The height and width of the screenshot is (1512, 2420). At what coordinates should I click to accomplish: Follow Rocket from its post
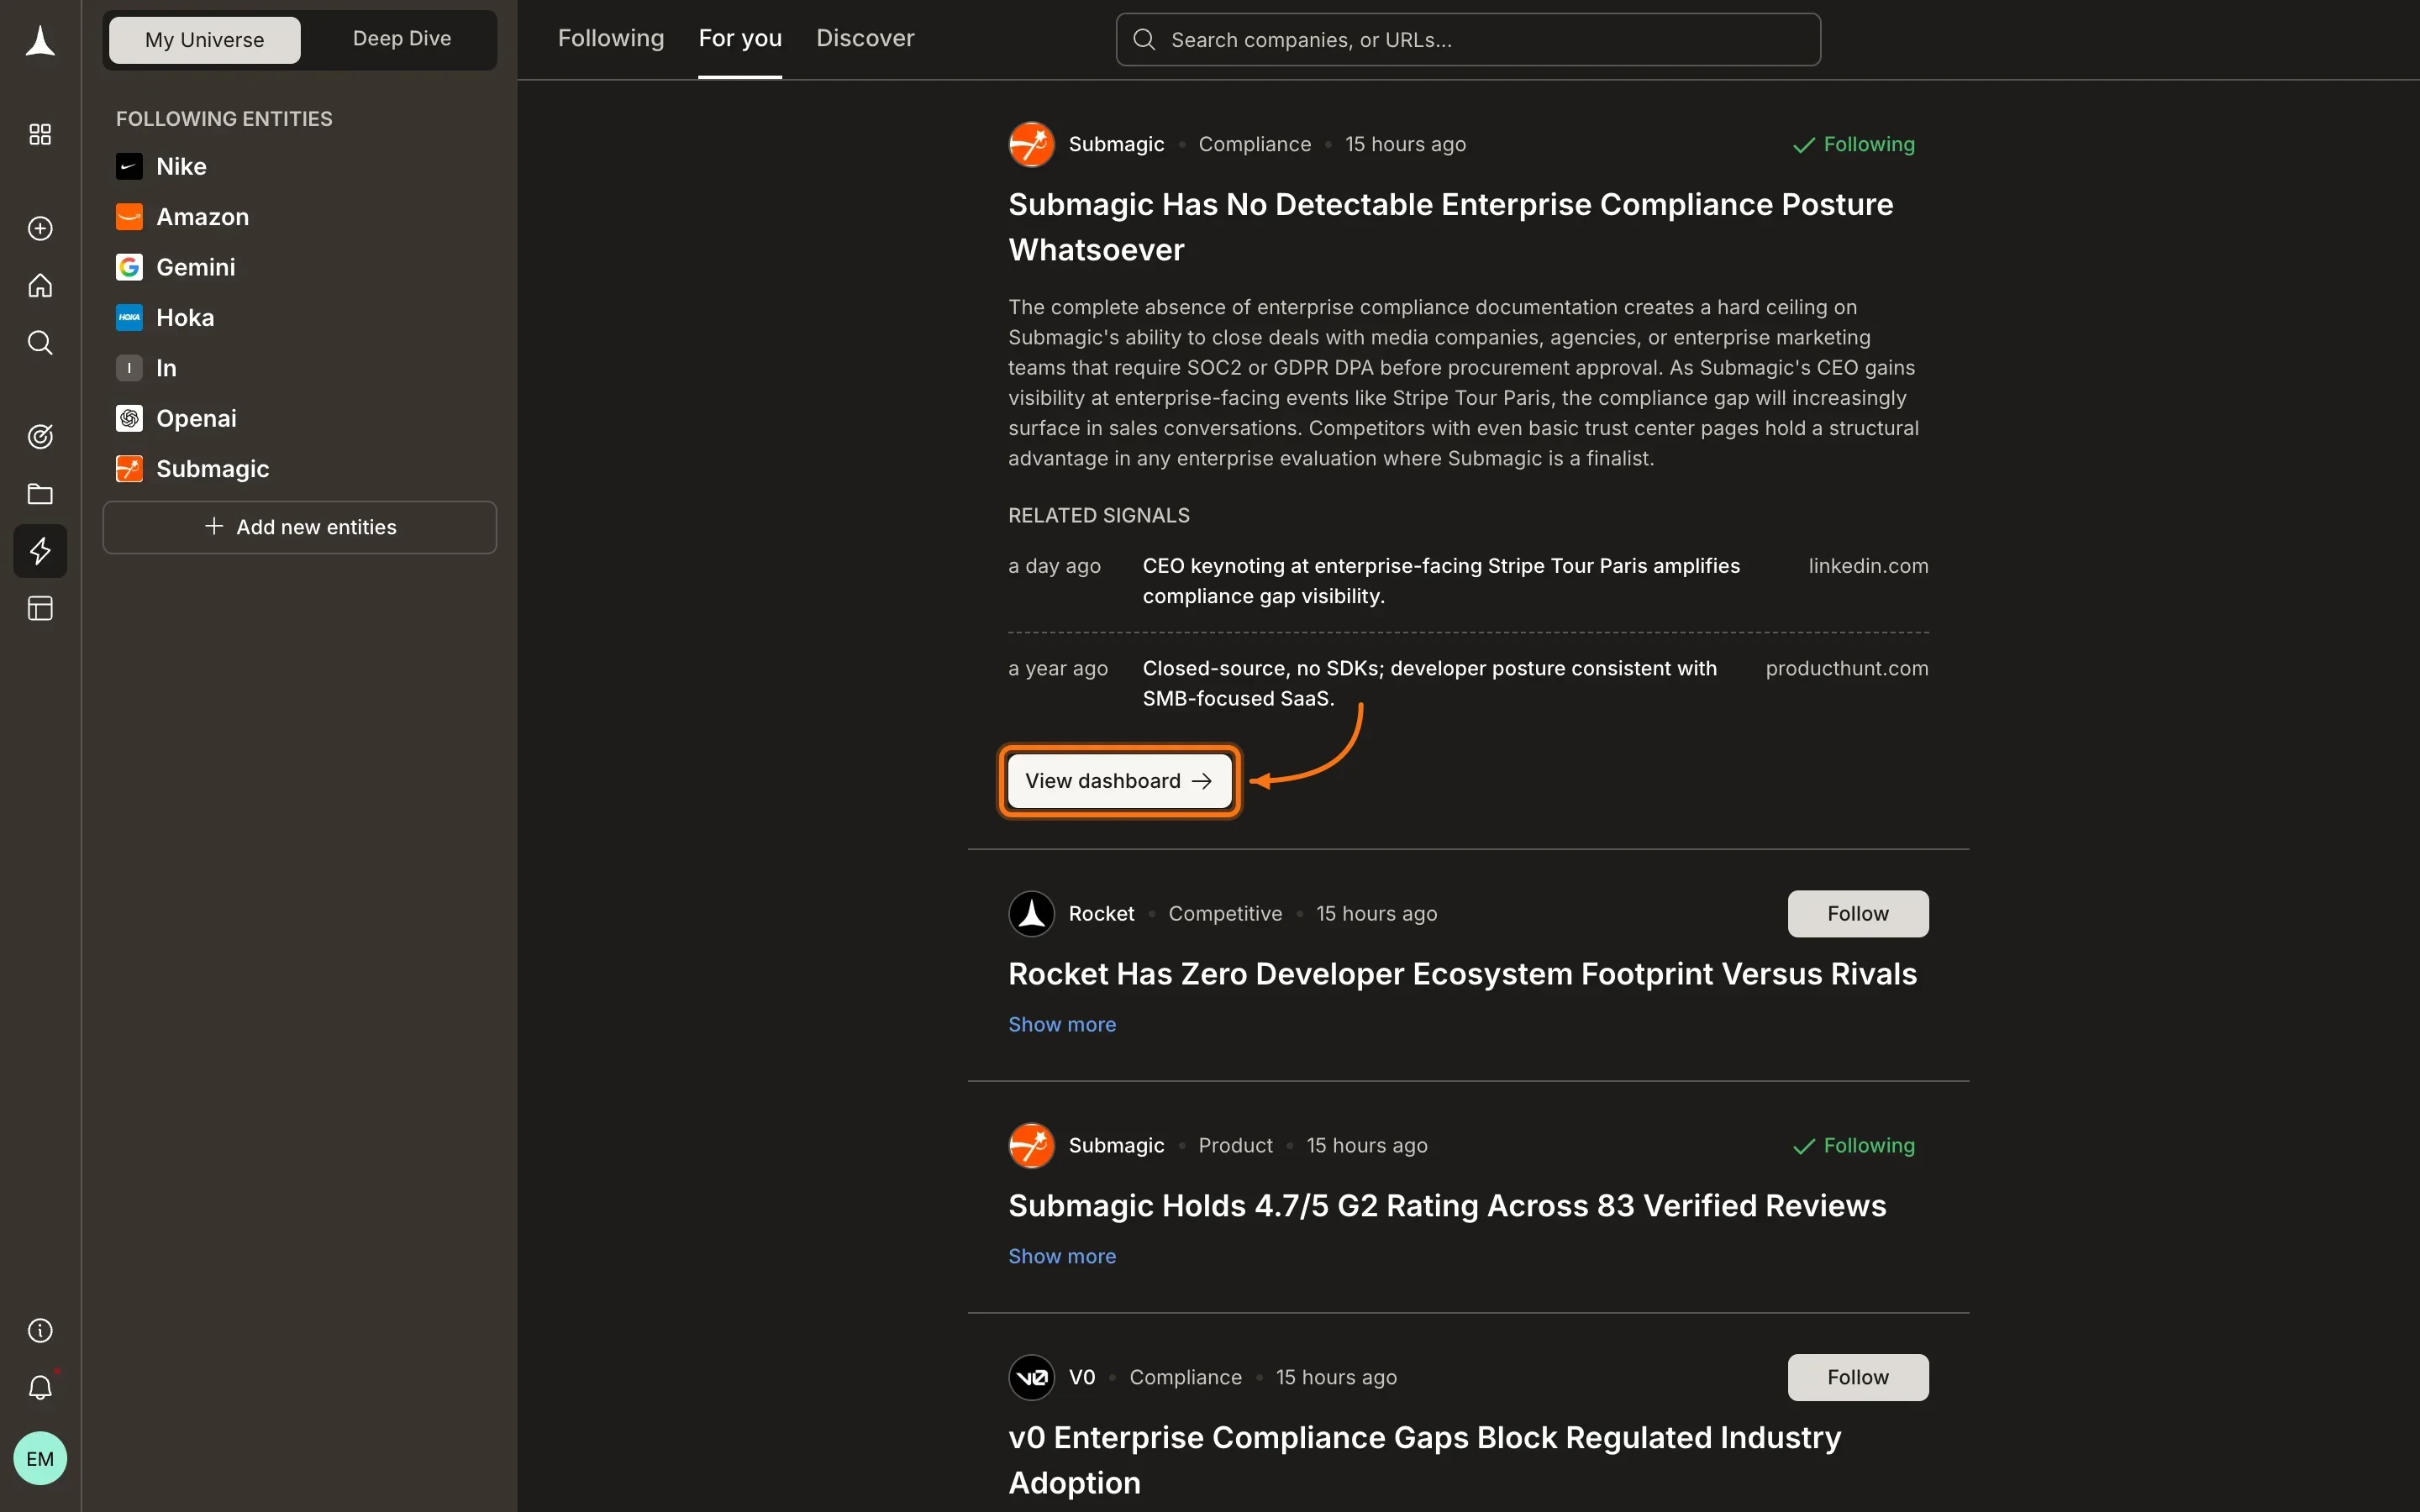point(1858,913)
